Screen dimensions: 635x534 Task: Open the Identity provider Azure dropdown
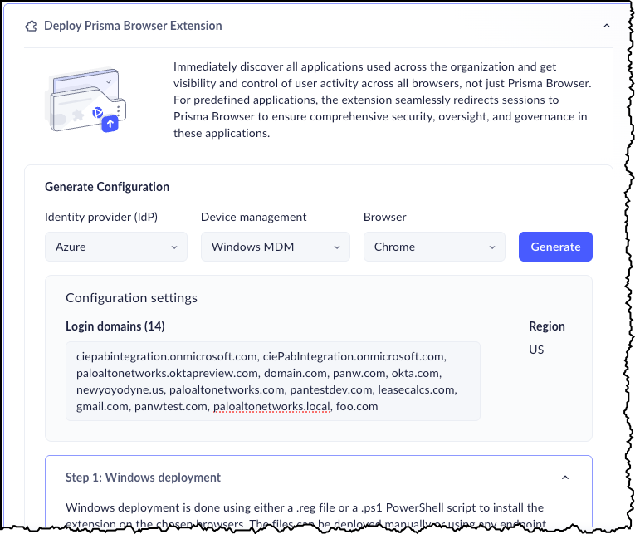[115, 247]
